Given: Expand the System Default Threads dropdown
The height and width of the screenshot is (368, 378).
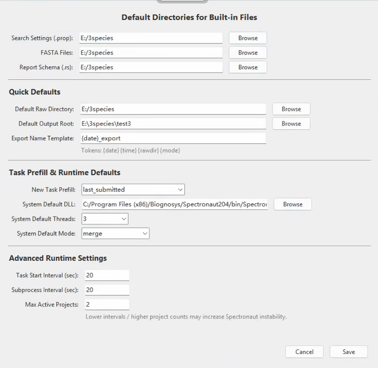Looking at the screenshot, I should pos(105,219).
